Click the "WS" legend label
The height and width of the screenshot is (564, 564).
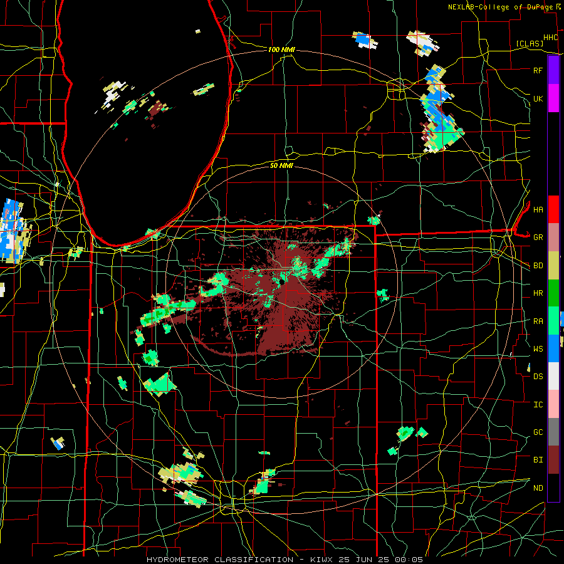point(538,349)
